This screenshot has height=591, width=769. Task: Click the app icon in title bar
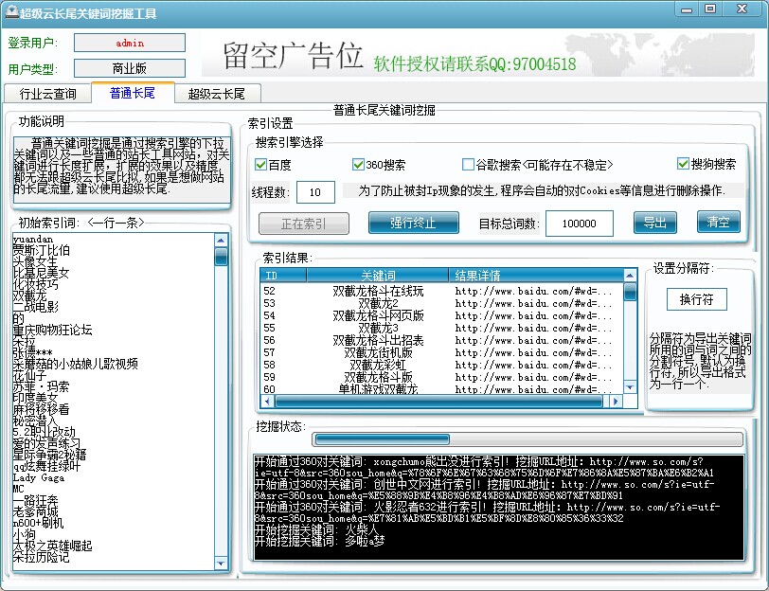11,11
